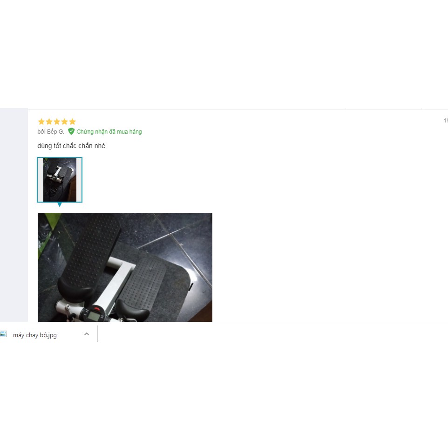448x448 pixels.
Task: Click the review date at the right edge
Action: pos(446,121)
